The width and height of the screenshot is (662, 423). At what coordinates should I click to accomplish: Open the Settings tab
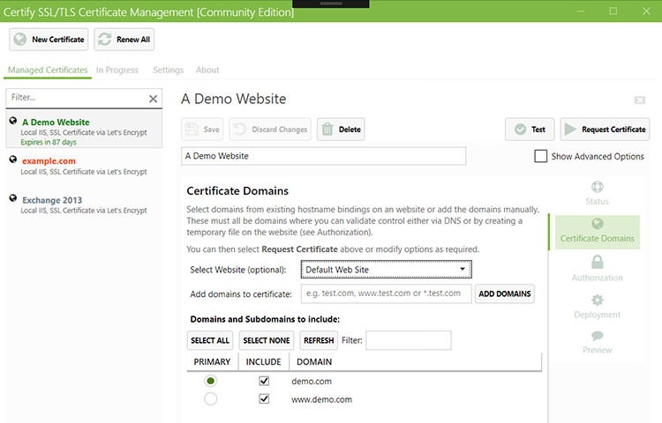pos(168,70)
